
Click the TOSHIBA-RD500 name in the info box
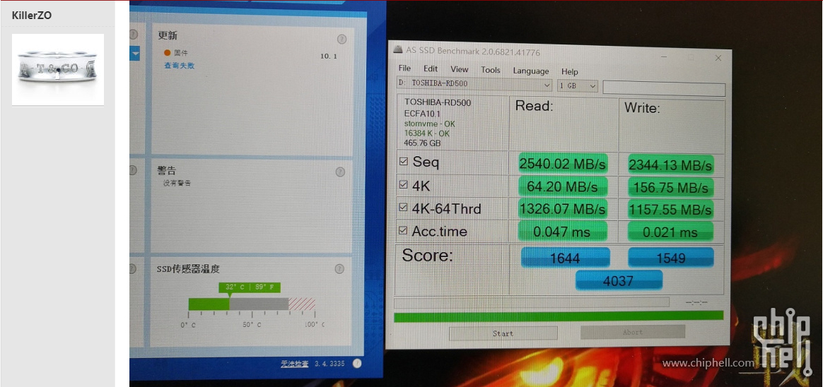tap(437, 102)
